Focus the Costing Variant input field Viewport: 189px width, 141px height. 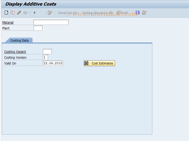(47, 52)
